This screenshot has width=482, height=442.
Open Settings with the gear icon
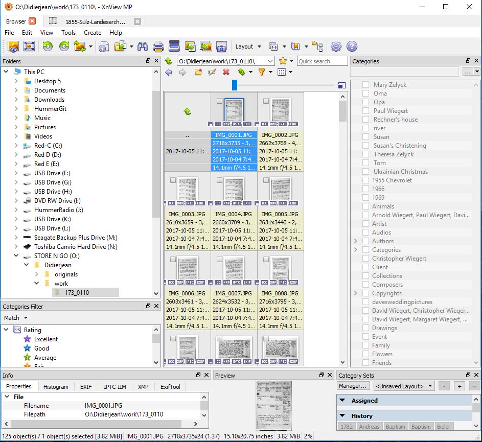pyautogui.click(x=336, y=46)
